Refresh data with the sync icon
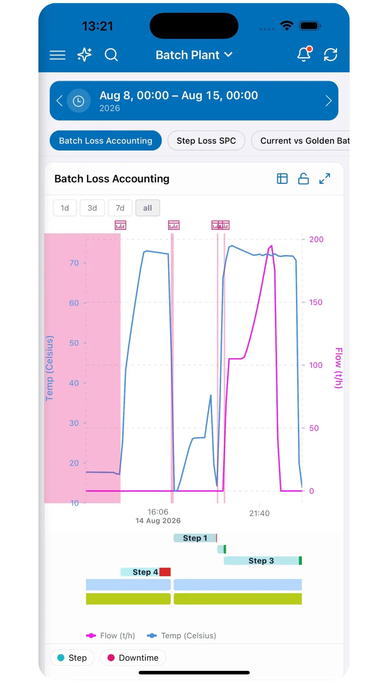The width and height of the screenshot is (384, 683). [x=331, y=55]
